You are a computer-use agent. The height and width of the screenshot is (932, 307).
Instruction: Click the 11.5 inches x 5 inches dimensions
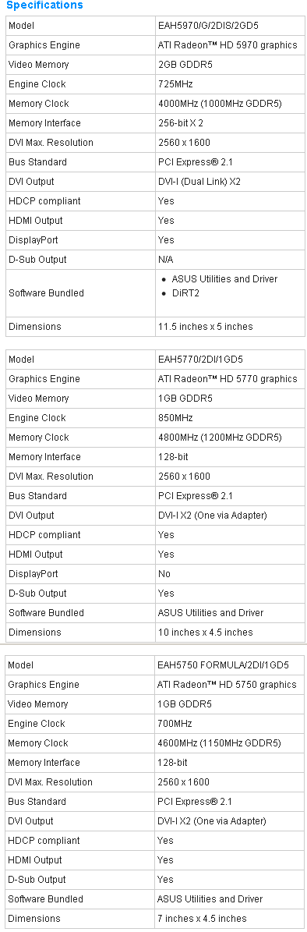point(205,326)
